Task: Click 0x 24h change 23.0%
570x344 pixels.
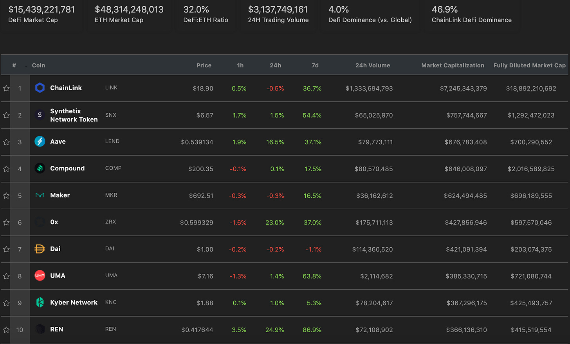Action: pos(275,223)
